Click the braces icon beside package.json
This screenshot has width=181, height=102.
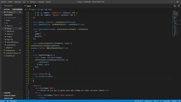click(4, 50)
